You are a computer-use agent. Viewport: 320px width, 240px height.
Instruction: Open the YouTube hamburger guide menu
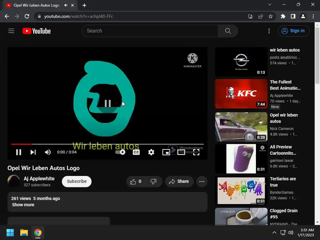pyautogui.click(x=11, y=31)
